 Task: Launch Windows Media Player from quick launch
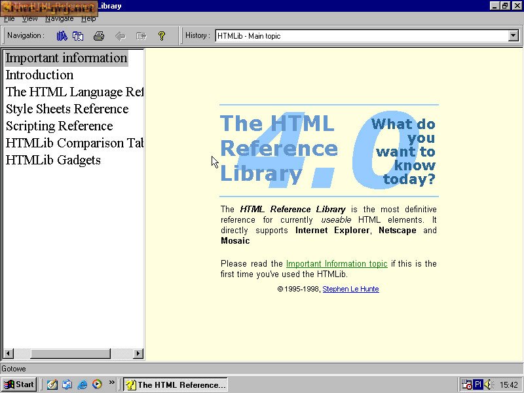click(97, 384)
